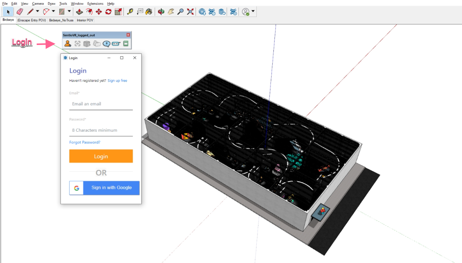Select the Rectangle shape tool
Image resolution: width=462 pixels, height=263 pixels.
tap(62, 12)
